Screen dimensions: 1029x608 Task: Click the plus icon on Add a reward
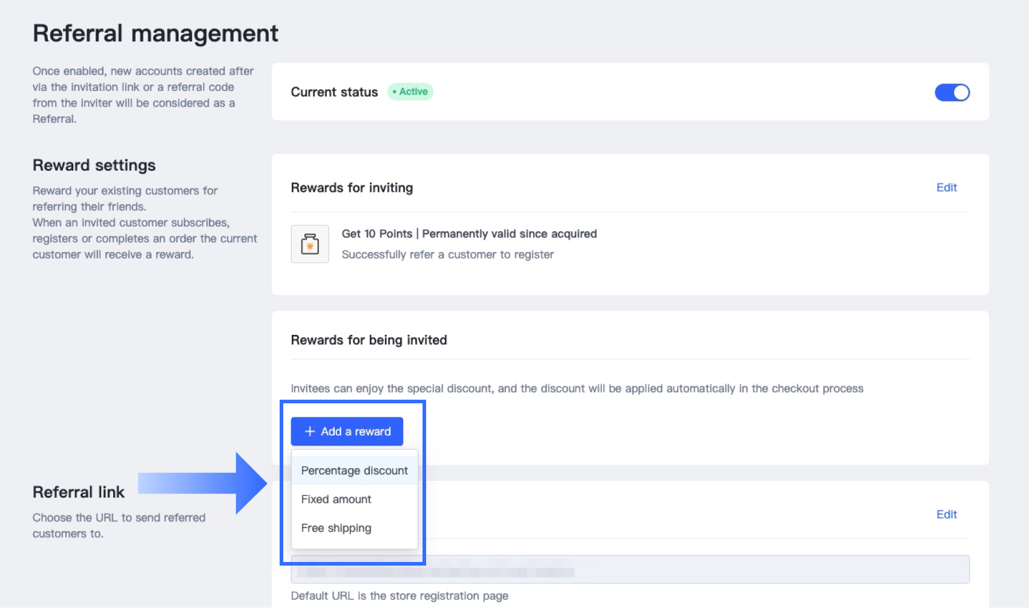[310, 431]
